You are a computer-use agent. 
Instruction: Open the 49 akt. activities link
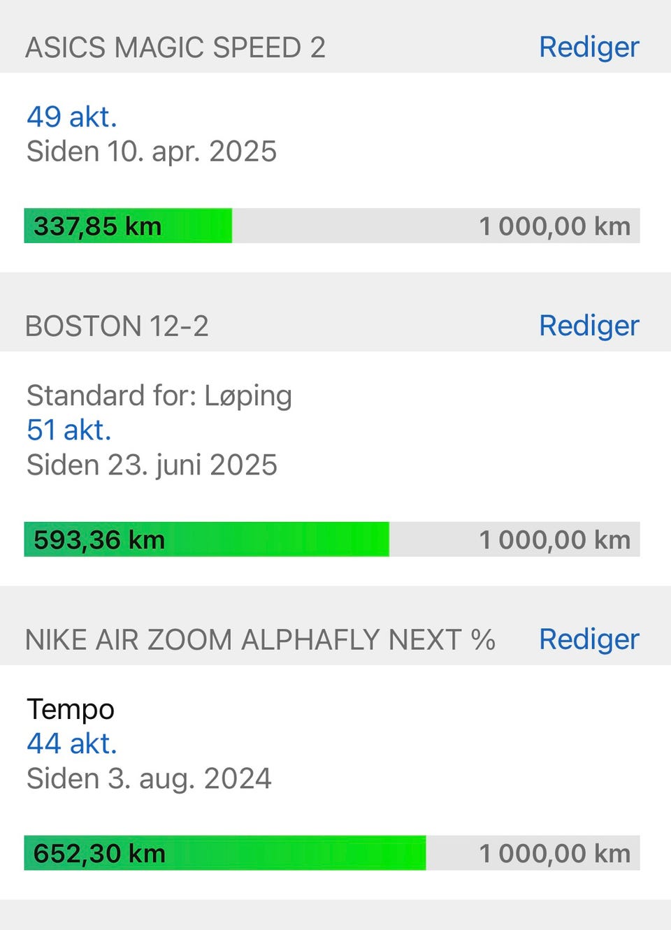click(x=71, y=117)
